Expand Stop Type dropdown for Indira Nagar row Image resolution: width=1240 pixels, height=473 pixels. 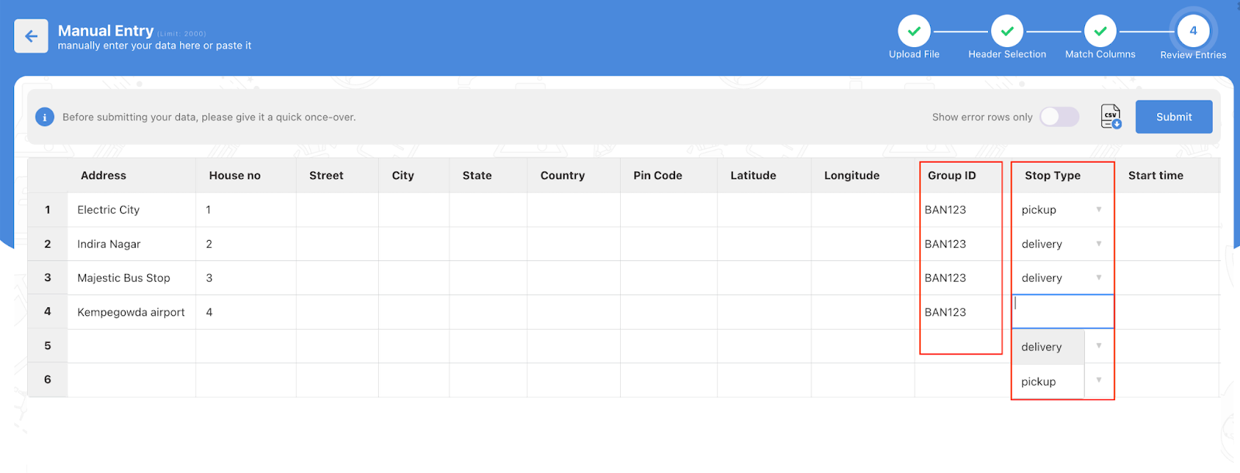pyautogui.click(x=1098, y=244)
